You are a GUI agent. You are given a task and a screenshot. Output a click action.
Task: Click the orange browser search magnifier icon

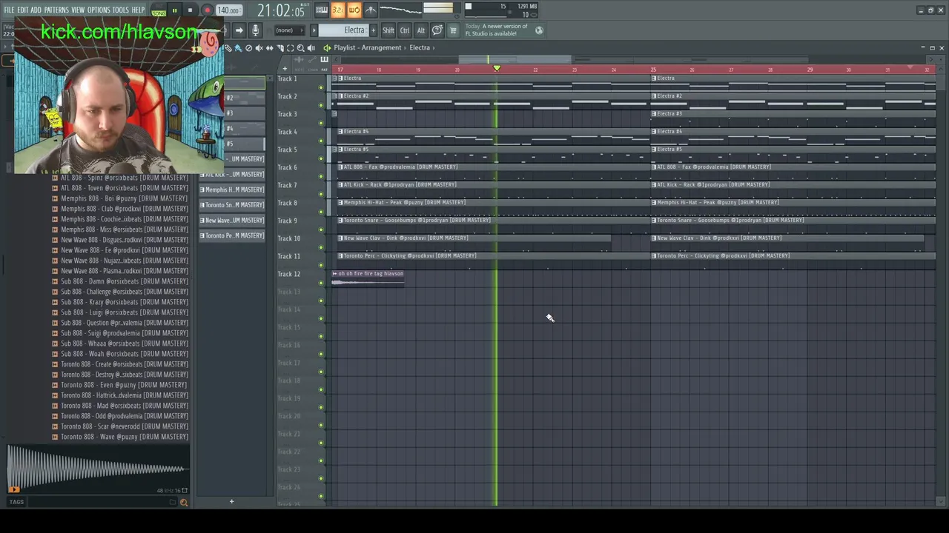(x=183, y=503)
